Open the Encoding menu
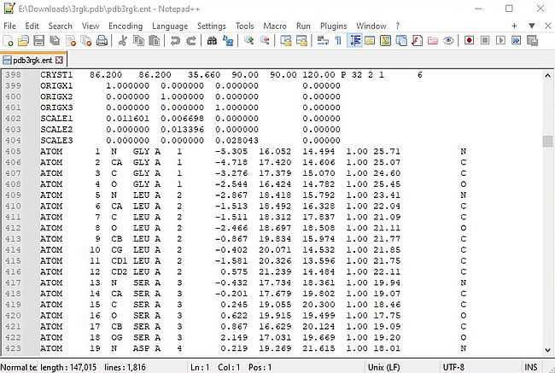555x373 pixels. 126,26
